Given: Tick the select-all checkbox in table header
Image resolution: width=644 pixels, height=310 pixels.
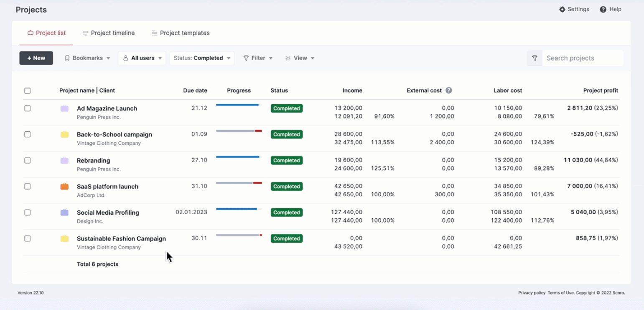Looking at the screenshot, I should click(x=28, y=91).
